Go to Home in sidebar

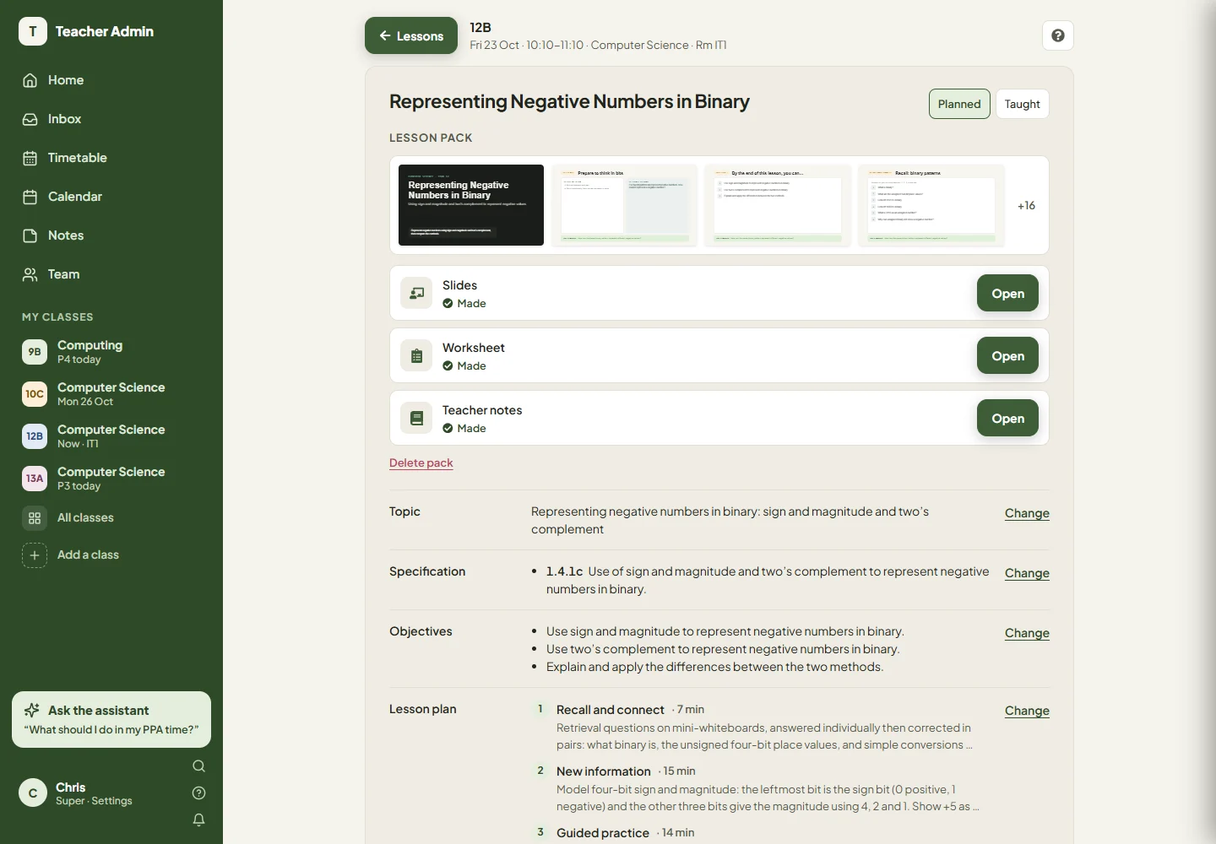click(x=111, y=80)
